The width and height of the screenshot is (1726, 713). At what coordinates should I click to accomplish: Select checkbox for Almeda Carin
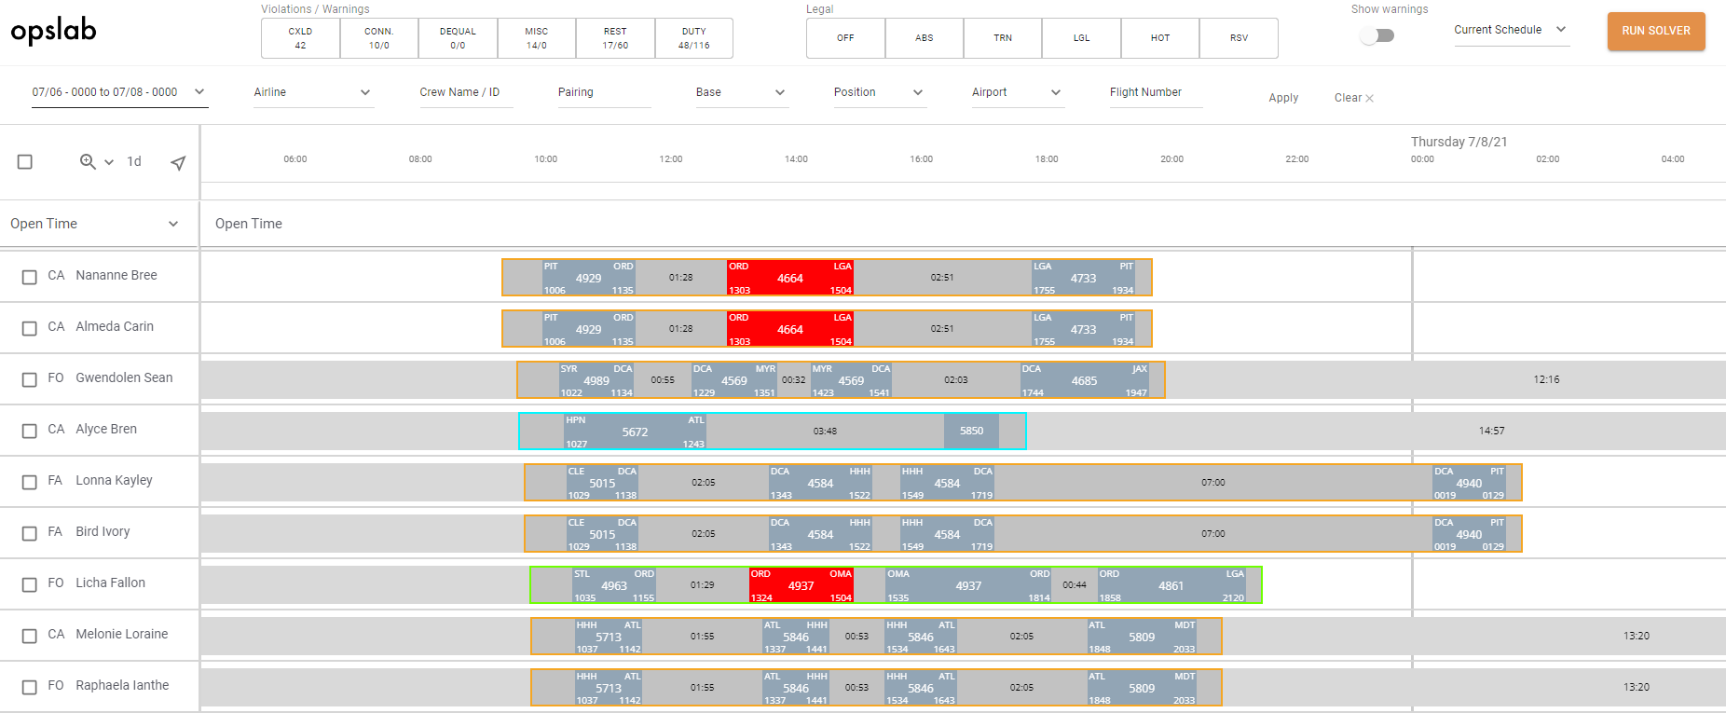[x=30, y=328]
